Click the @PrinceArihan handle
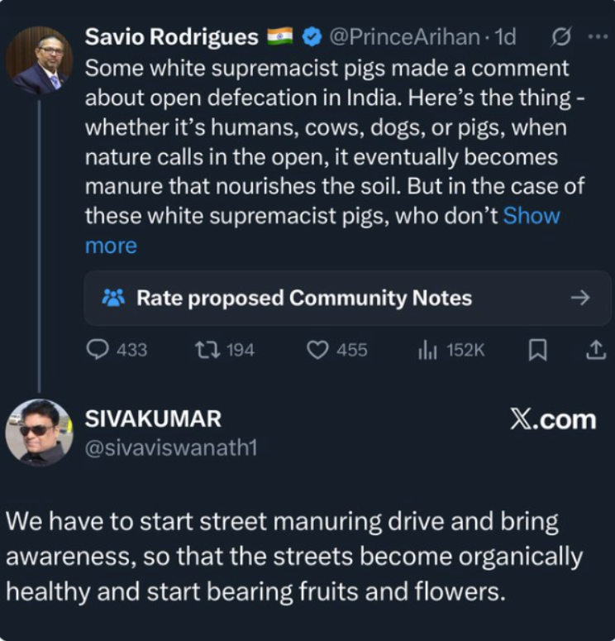 pyautogui.click(x=404, y=37)
